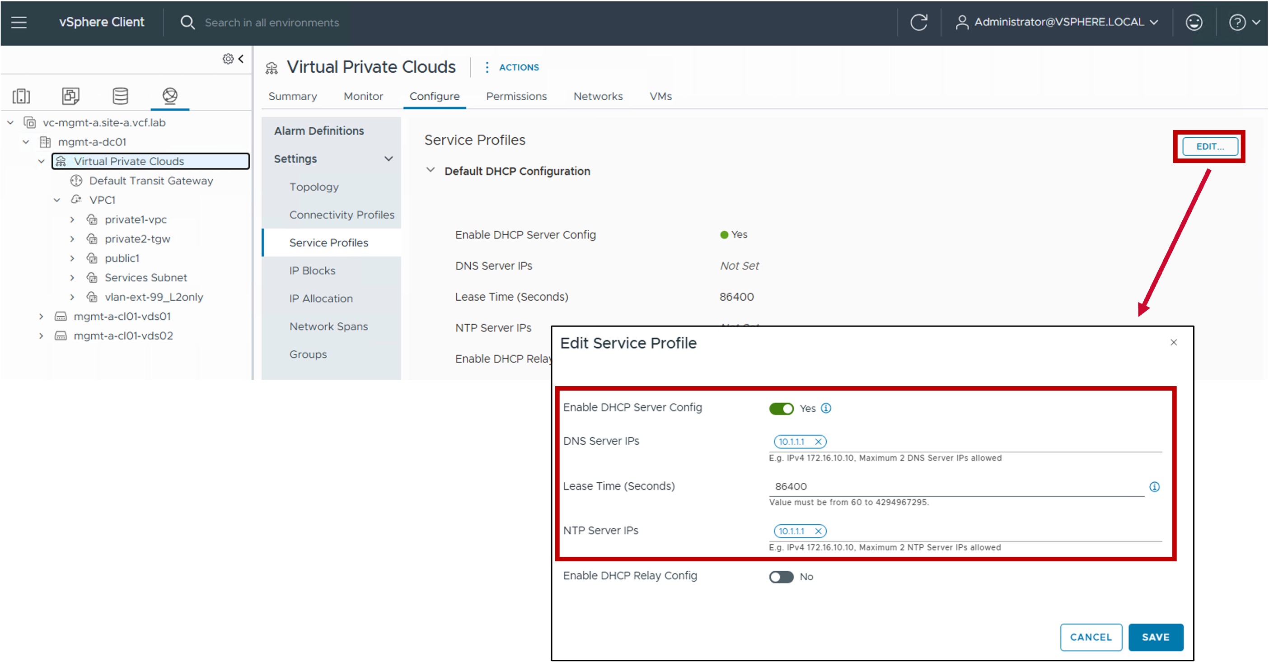
Task: Collapse the Settings section chevron
Action: pos(389,159)
